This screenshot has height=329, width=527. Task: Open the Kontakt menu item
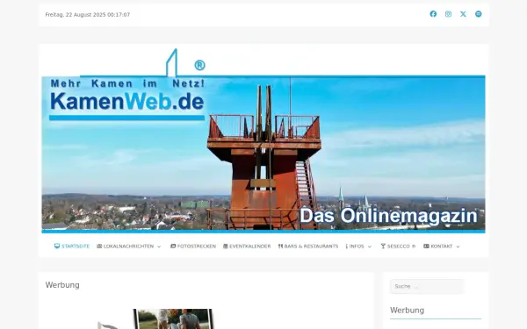438,246
